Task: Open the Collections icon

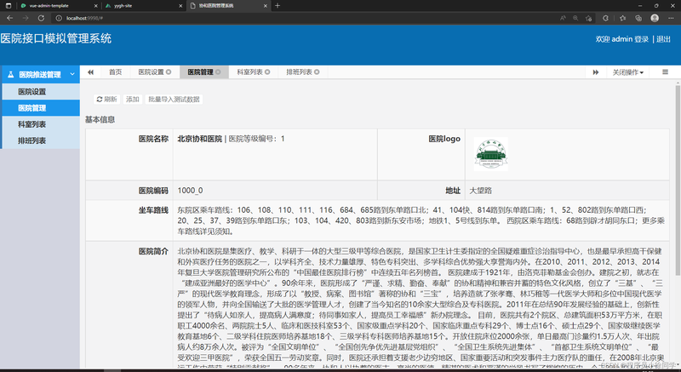Action: pos(638,18)
